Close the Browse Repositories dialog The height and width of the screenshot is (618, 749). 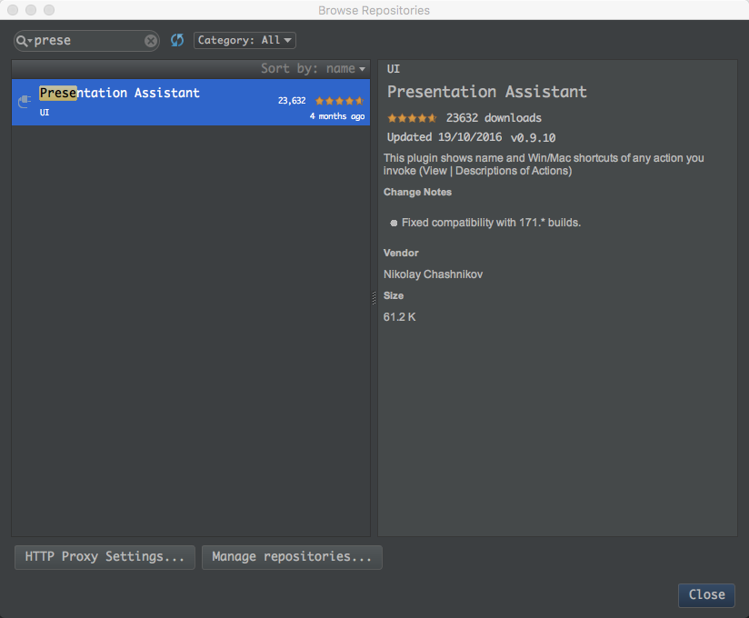pos(706,595)
